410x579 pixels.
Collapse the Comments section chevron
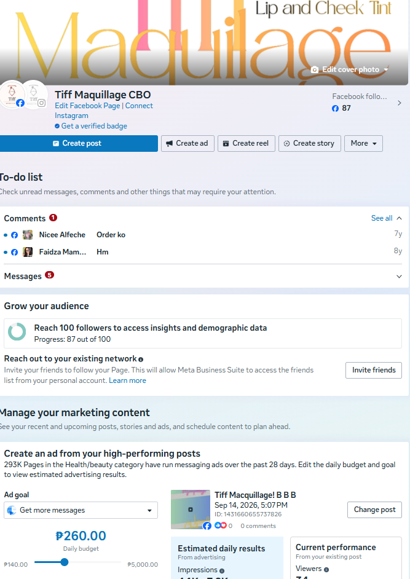point(400,218)
